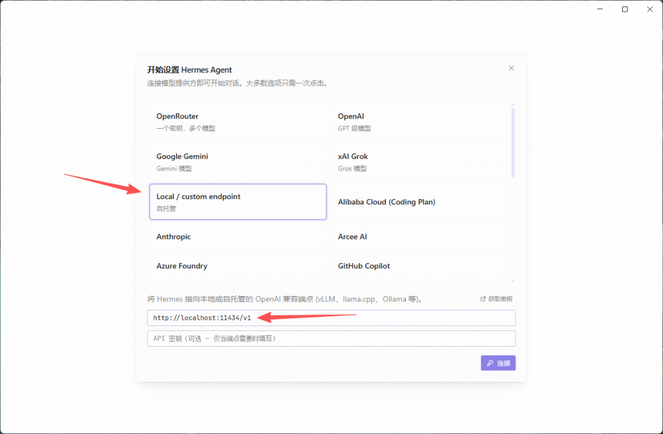Choose Alibaba Cloud (Coding Plan) provider
Image resolution: width=663 pixels, height=434 pixels.
[419, 202]
